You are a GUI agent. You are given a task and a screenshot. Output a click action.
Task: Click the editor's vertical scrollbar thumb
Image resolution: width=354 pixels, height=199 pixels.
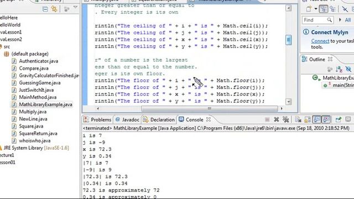click(288, 40)
